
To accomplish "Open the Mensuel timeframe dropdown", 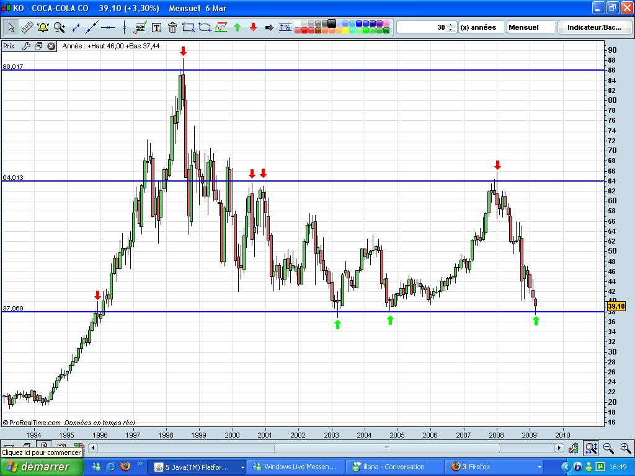I will point(531,27).
